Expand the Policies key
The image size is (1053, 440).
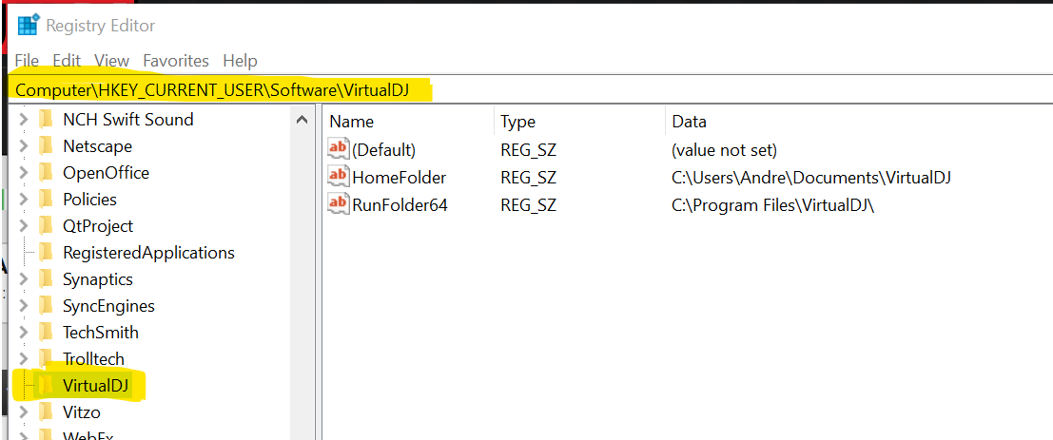pos(24,200)
